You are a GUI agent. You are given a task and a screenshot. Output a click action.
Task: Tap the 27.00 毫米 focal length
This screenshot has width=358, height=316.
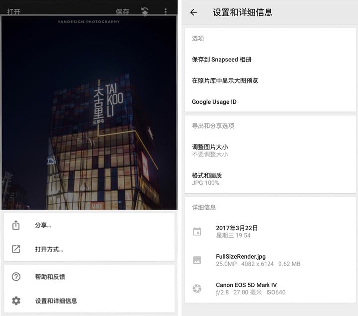pos(247,292)
